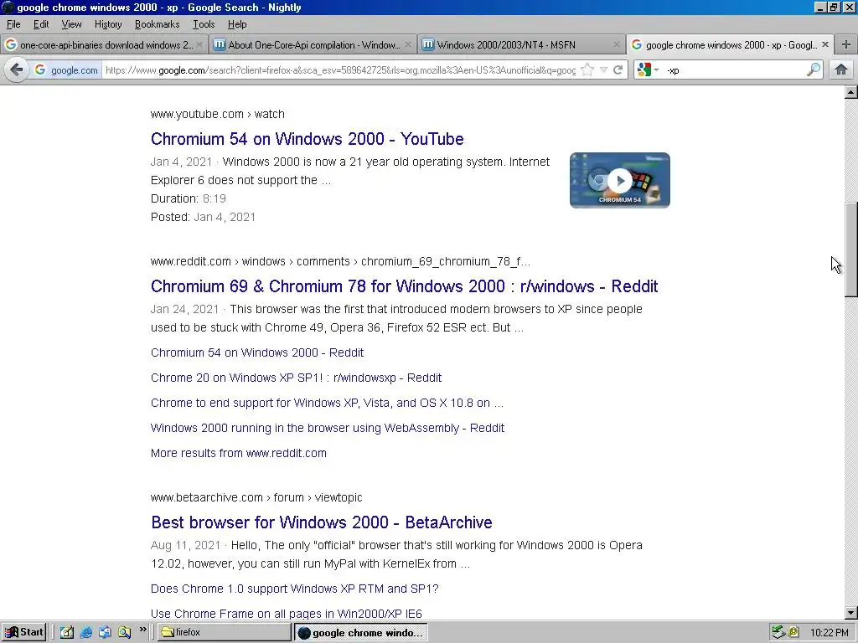Switch to Windows 2000/2003/NT4 - MSFN tab
The image size is (858, 643).
(x=521, y=45)
